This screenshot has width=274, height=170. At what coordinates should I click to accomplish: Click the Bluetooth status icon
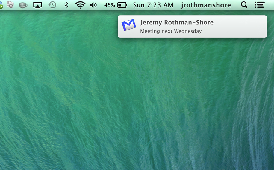point(66,5)
